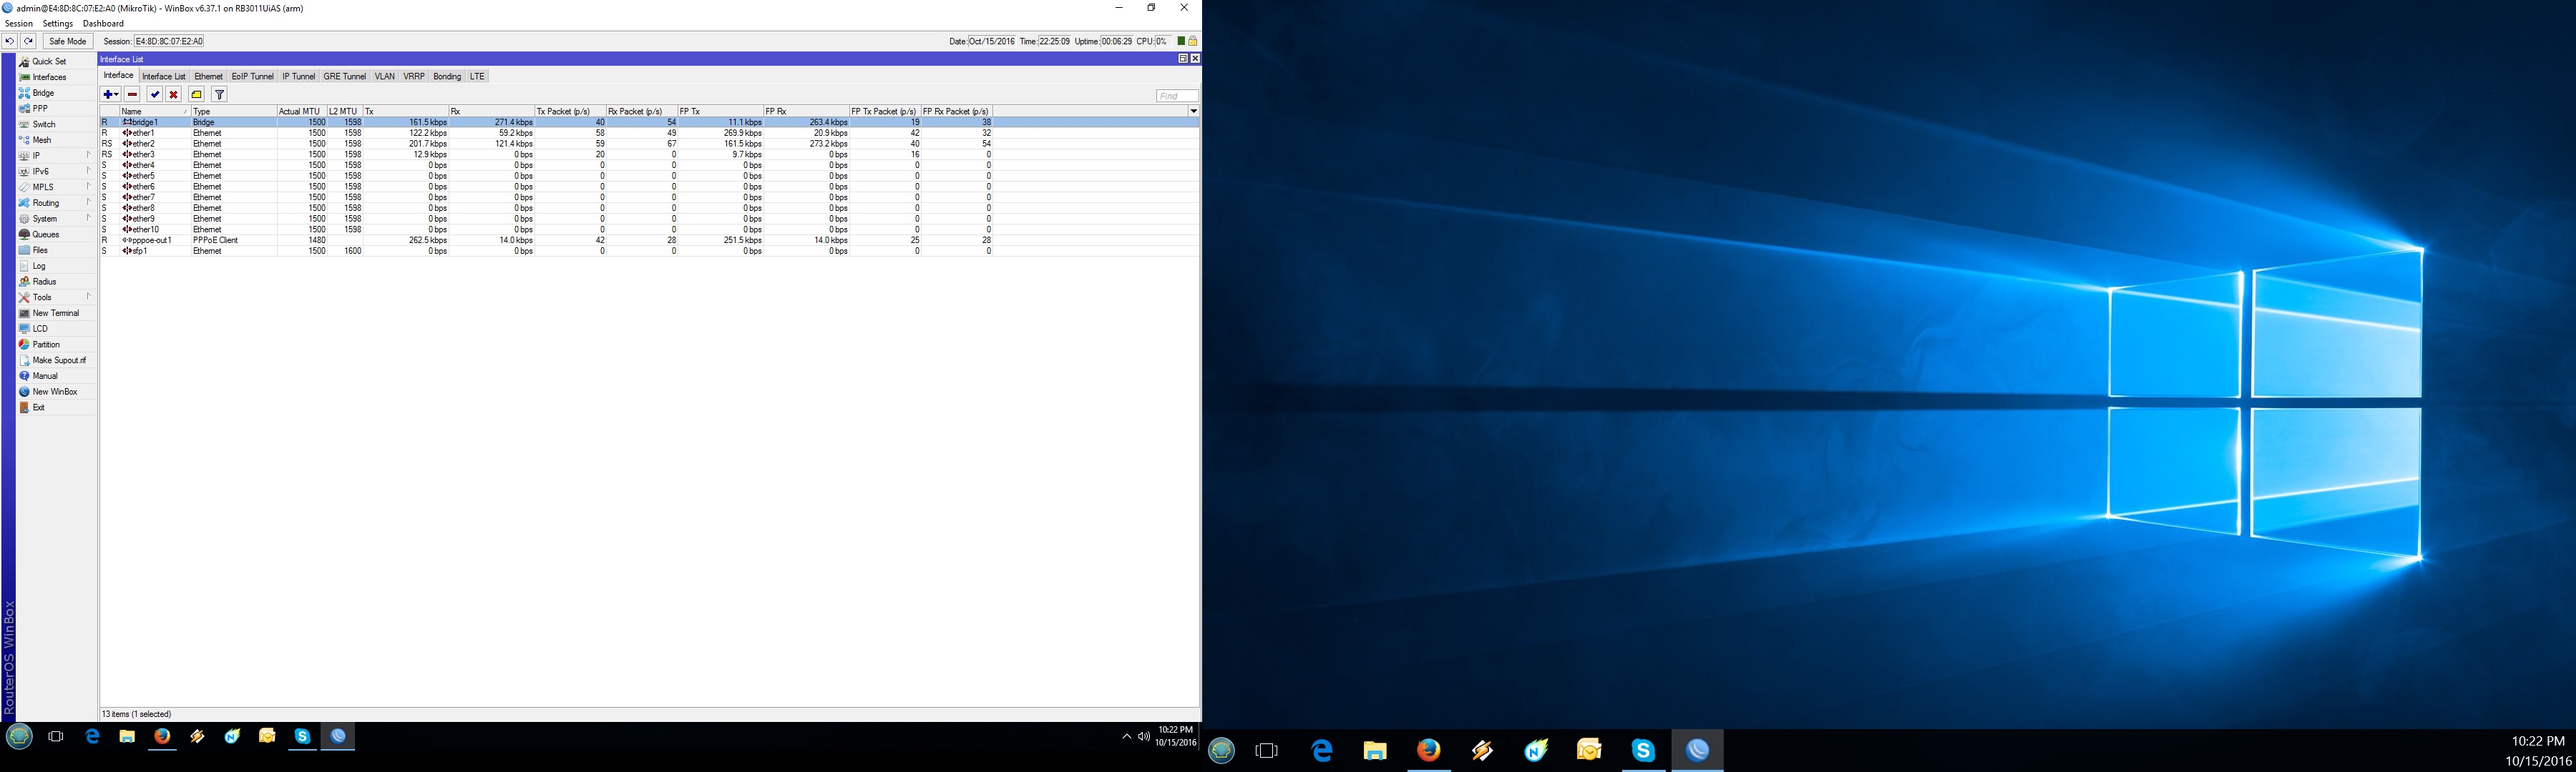This screenshot has height=772, width=2576.
Task: Select the pppoe-out1 interface row
Action: coord(152,241)
